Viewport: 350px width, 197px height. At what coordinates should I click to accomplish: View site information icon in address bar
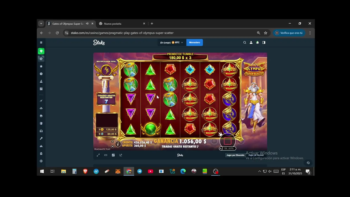pos(66,33)
